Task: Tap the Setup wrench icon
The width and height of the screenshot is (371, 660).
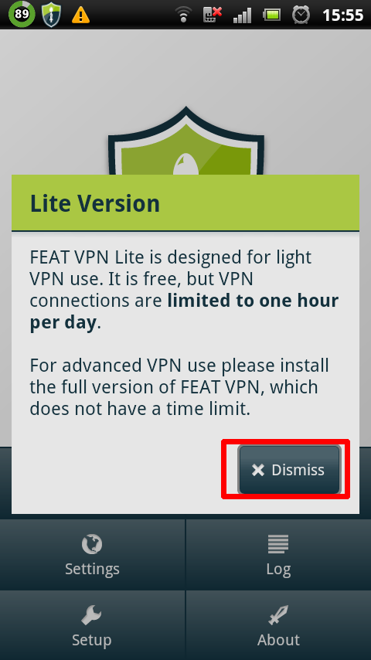Action: (92, 615)
